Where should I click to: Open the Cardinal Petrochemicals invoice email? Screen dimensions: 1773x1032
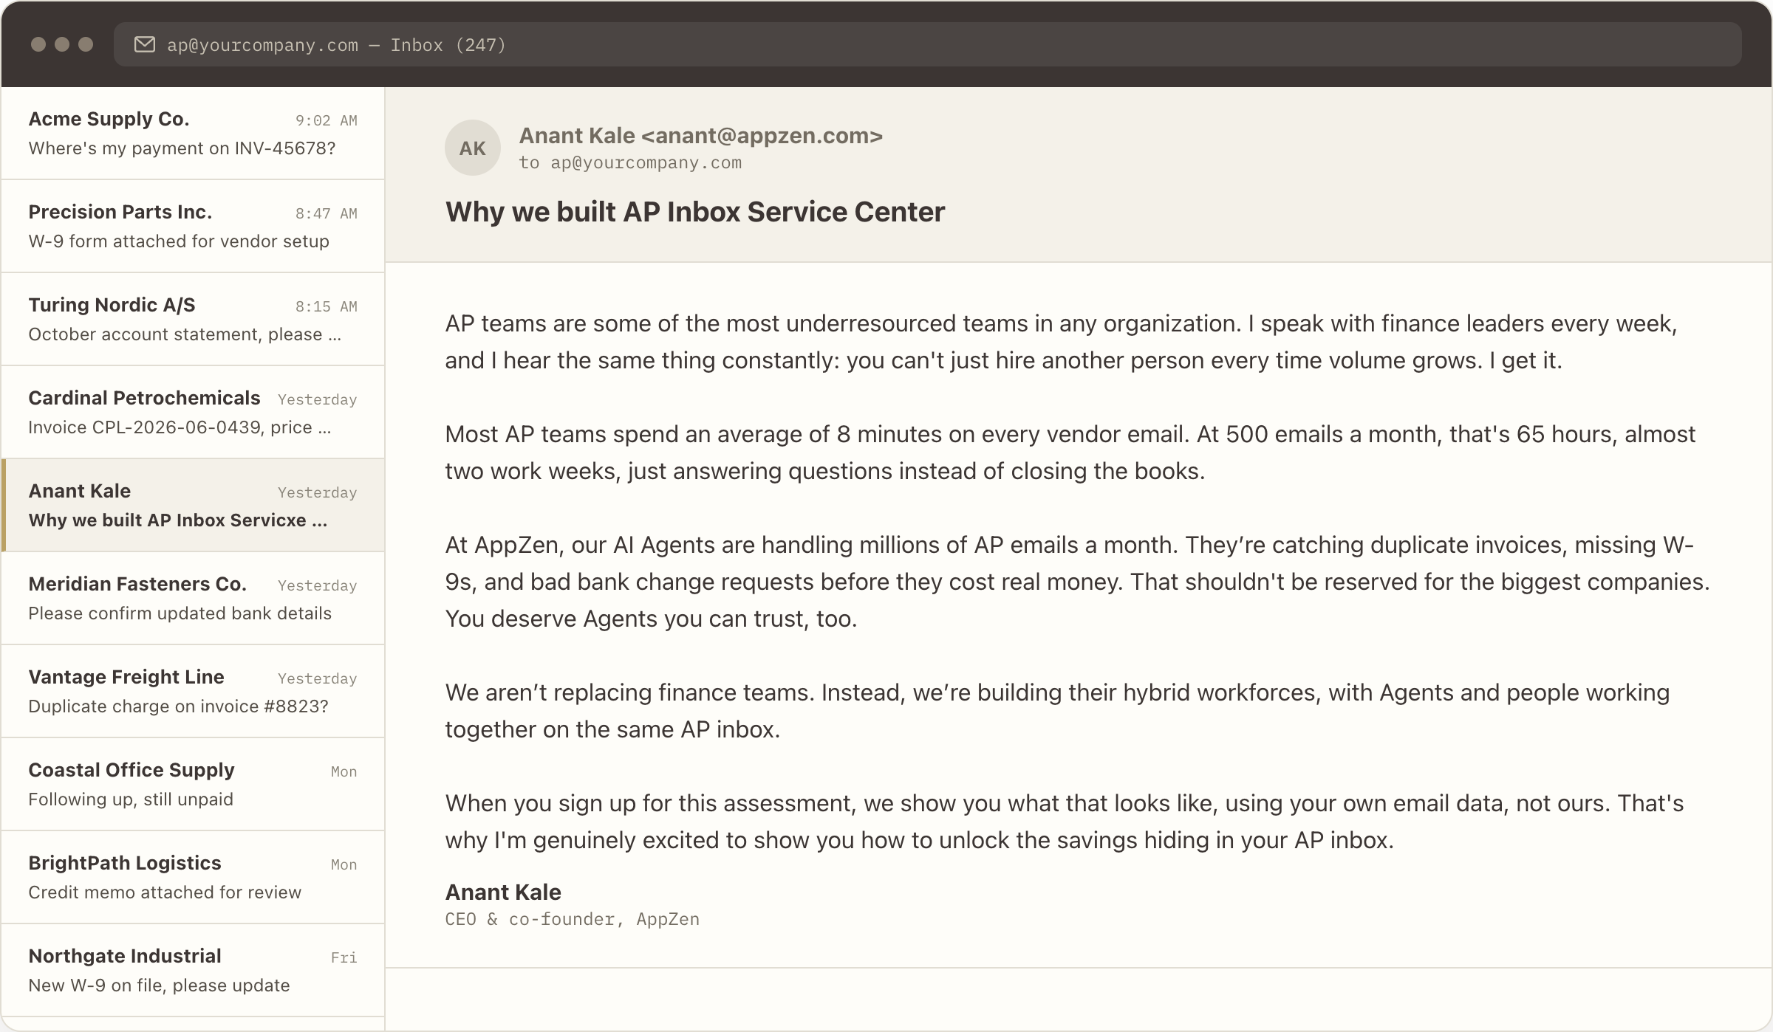[x=193, y=413]
